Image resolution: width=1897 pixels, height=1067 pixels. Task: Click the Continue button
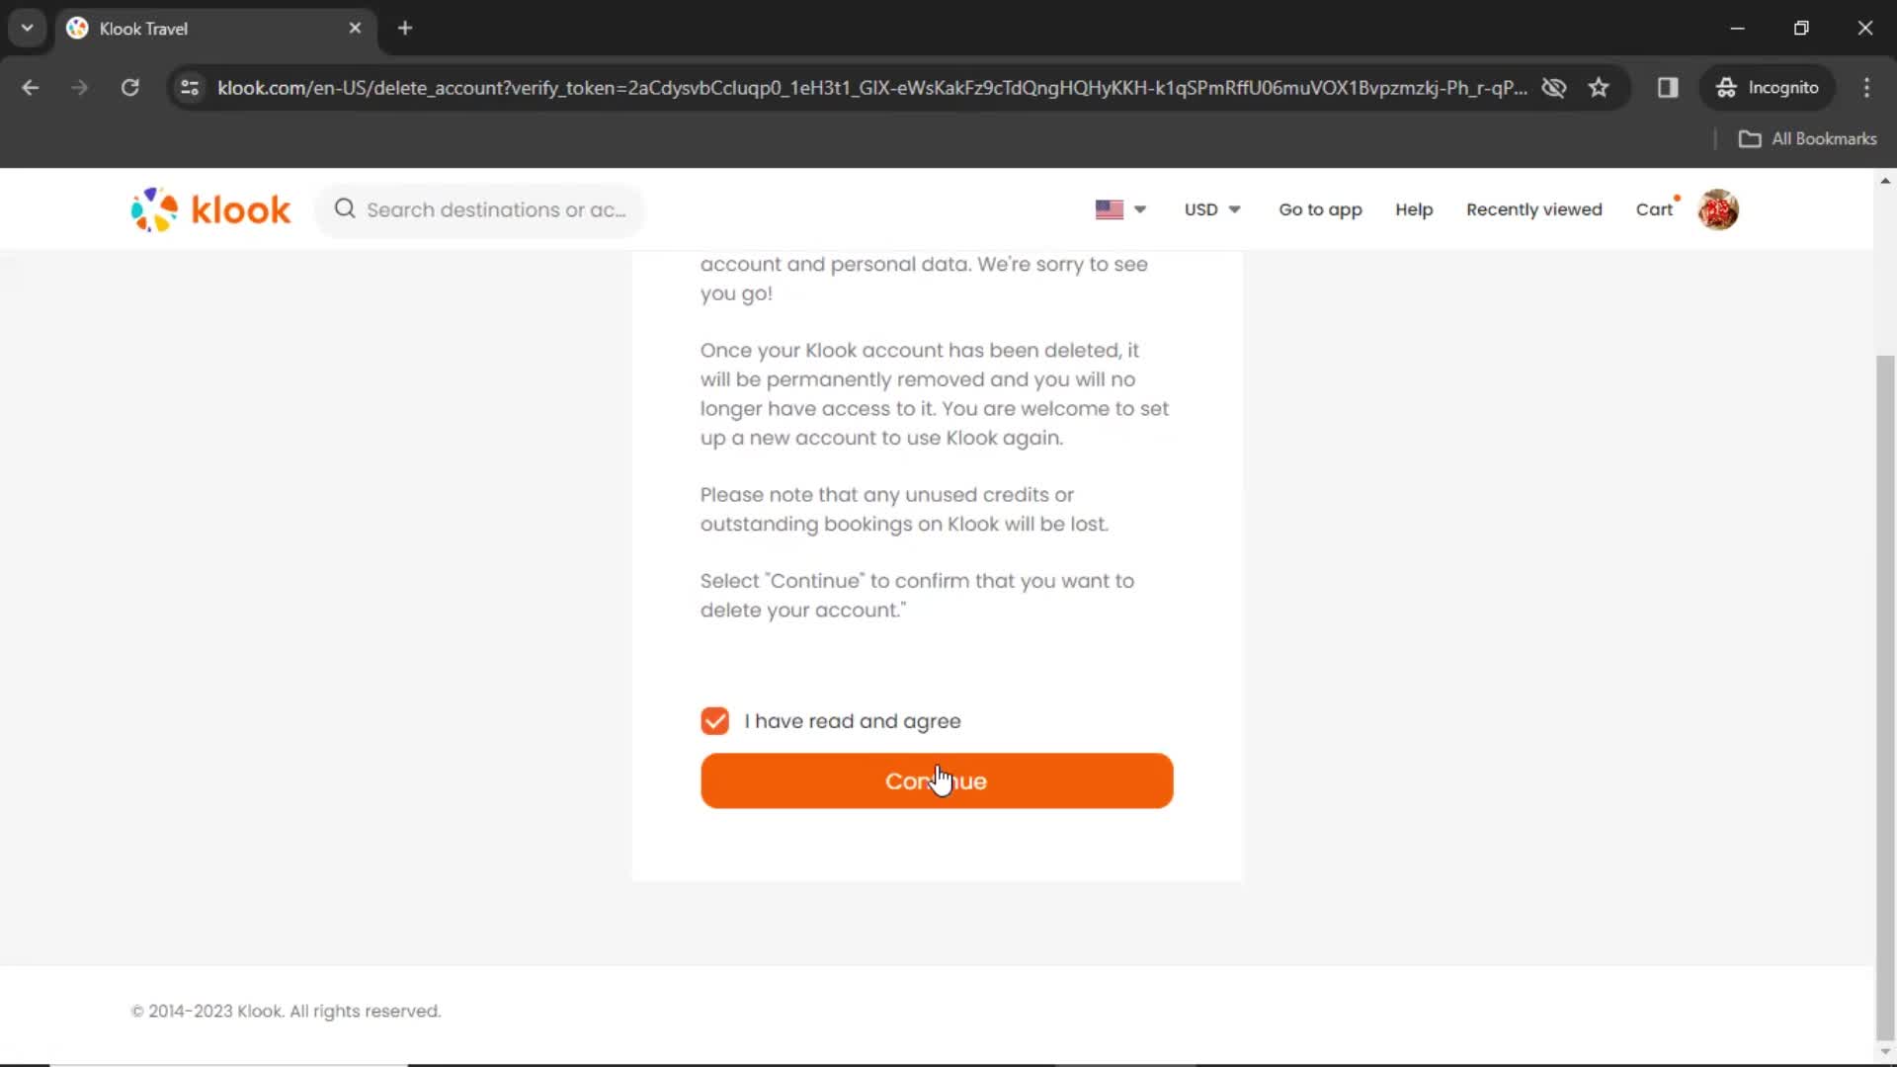click(x=936, y=780)
